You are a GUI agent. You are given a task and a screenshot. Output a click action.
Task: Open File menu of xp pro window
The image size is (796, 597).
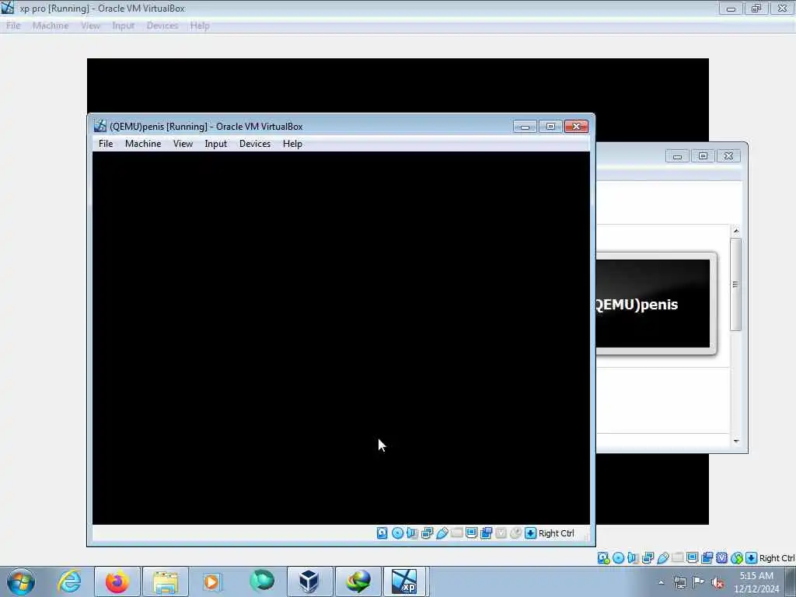[13, 26]
